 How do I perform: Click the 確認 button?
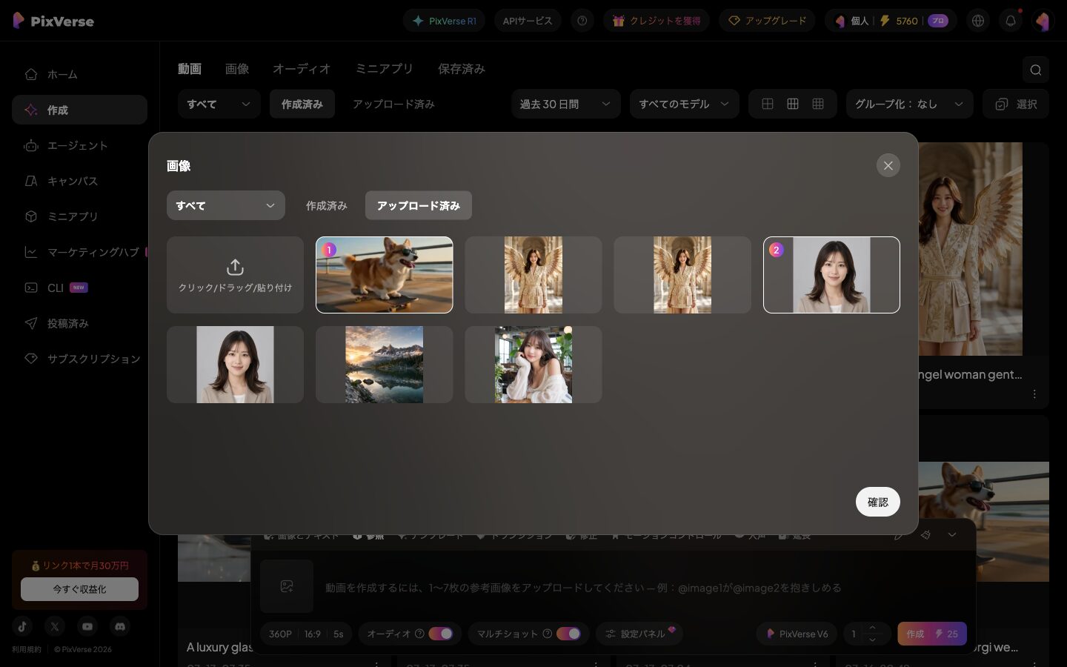[x=877, y=502]
